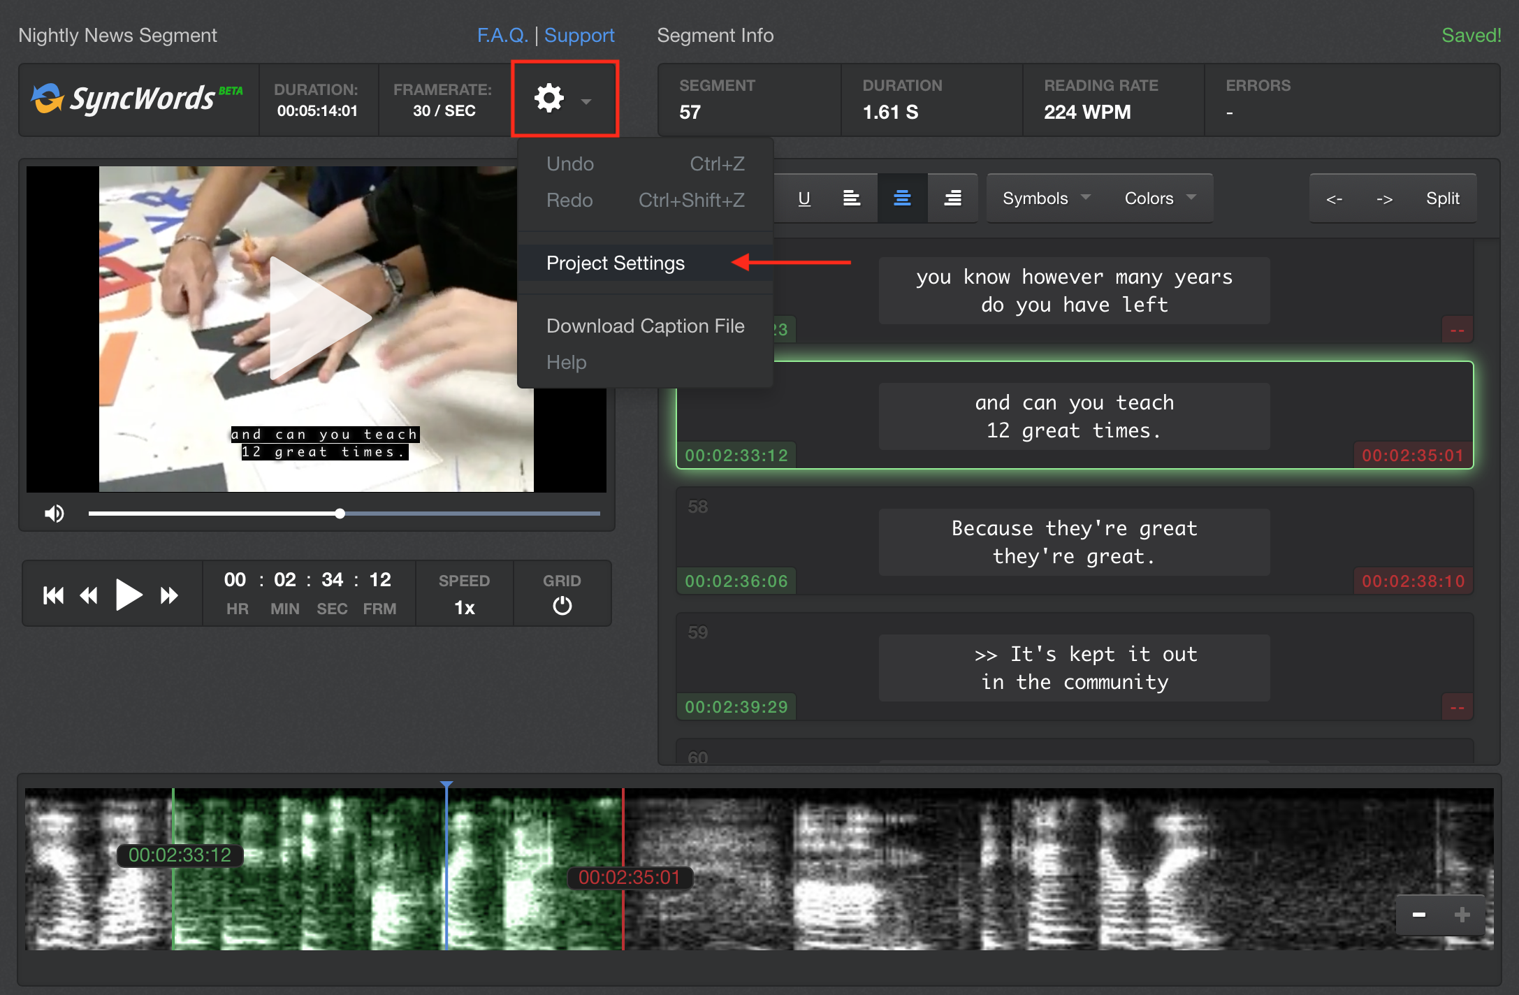Select the Project Settings menu item
1519x995 pixels.
pyautogui.click(x=614, y=263)
